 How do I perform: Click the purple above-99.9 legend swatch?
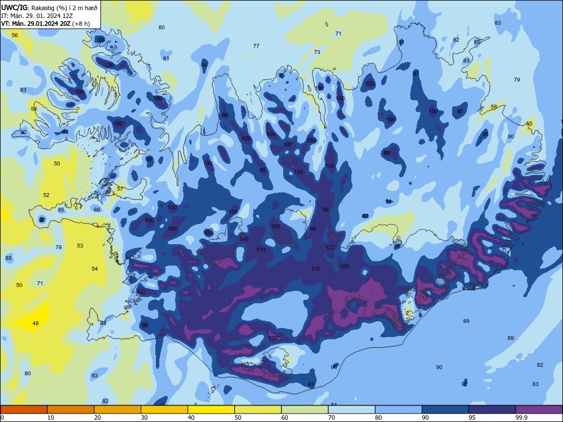pyautogui.click(x=539, y=410)
